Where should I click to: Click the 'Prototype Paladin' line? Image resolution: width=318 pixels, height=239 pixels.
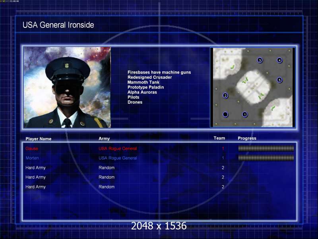(145, 87)
